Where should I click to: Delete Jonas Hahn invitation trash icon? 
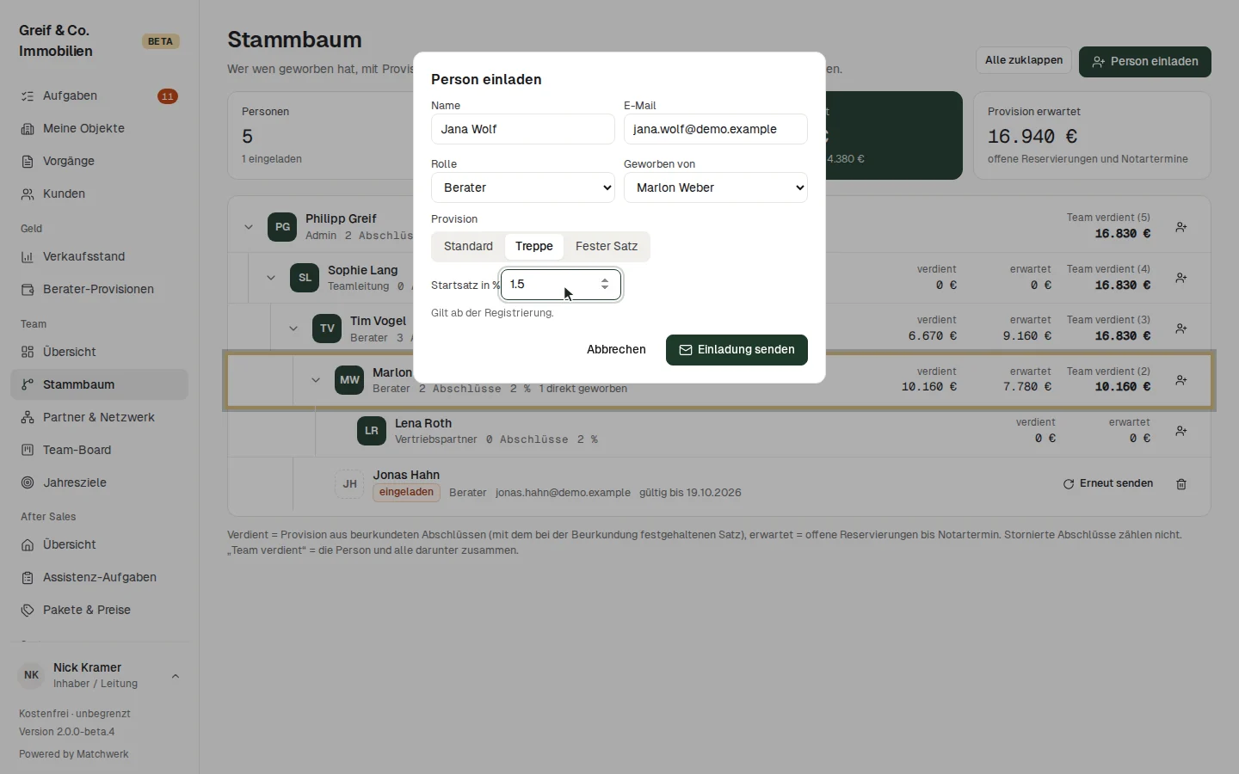1181,484
